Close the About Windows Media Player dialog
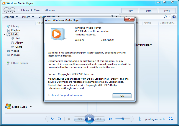This screenshot has width=179, height=126. (129, 19)
